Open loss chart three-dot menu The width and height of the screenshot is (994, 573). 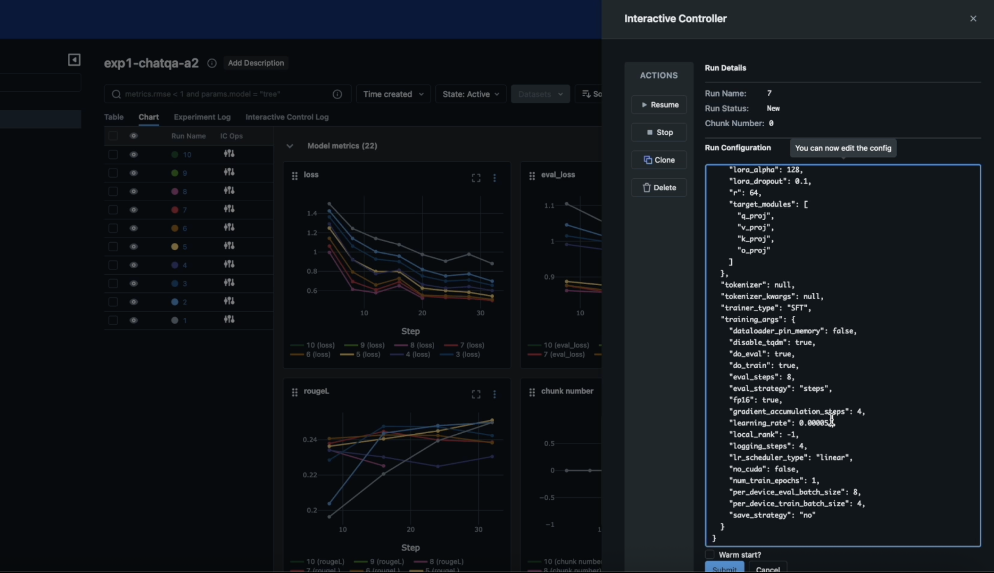494,178
